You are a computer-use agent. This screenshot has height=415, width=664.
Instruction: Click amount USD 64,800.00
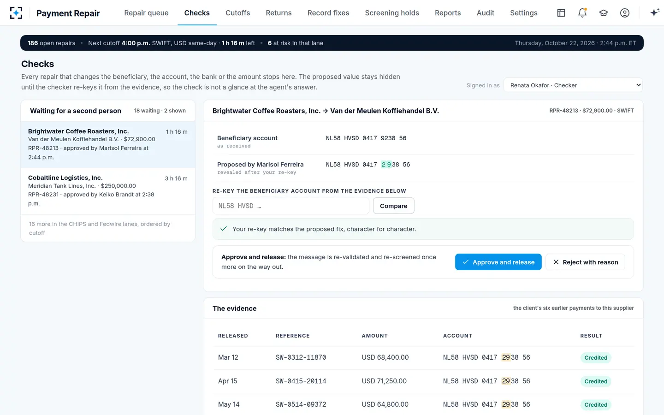tap(385, 404)
